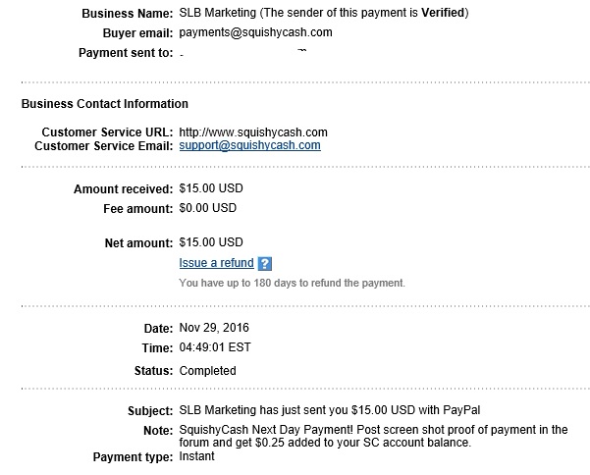Click the Business Contact Information heading
Viewport: 590px width, 475px height.
click(x=105, y=103)
